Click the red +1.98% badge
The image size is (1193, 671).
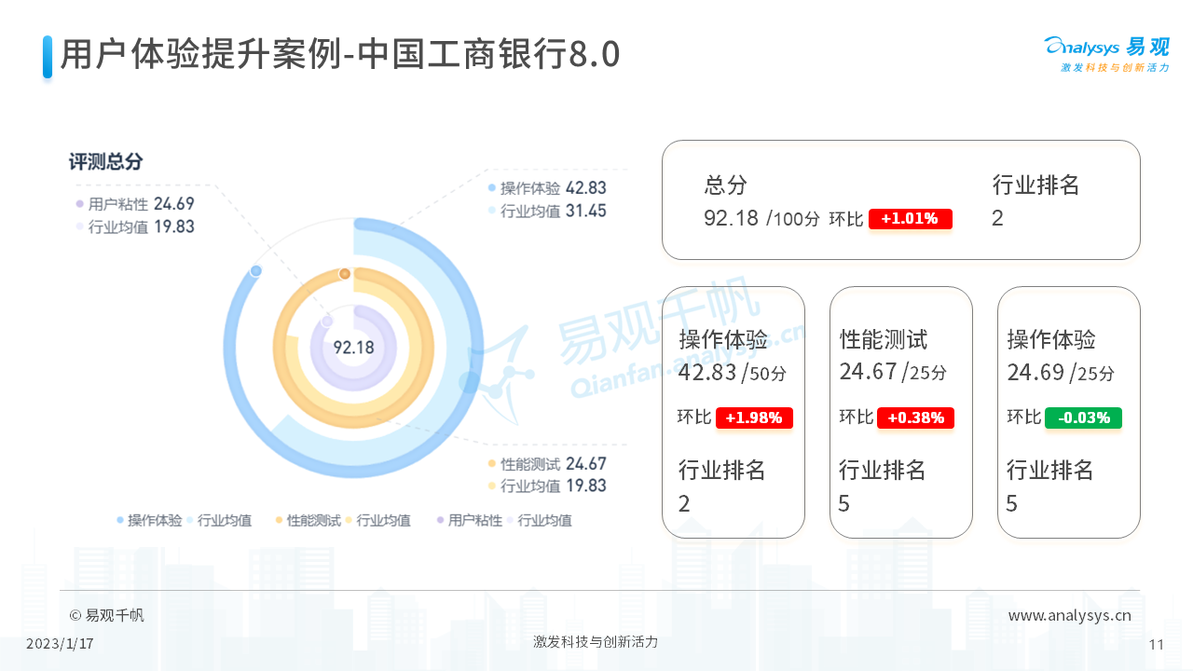[x=753, y=418]
